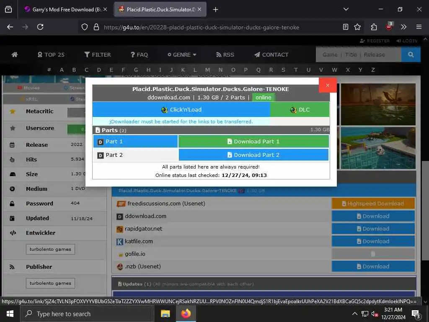Open the Firefox View icon
The height and width of the screenshot is (322, 429).
pyautogui.click(x=8, y=10)
